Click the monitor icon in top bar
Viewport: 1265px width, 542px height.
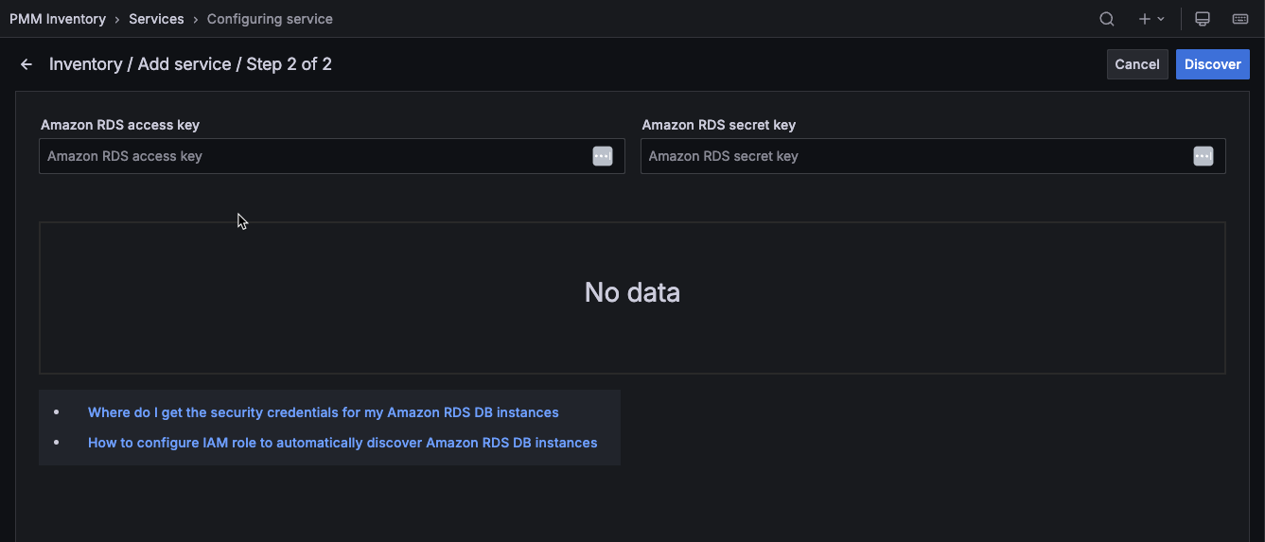point(1203,19)
